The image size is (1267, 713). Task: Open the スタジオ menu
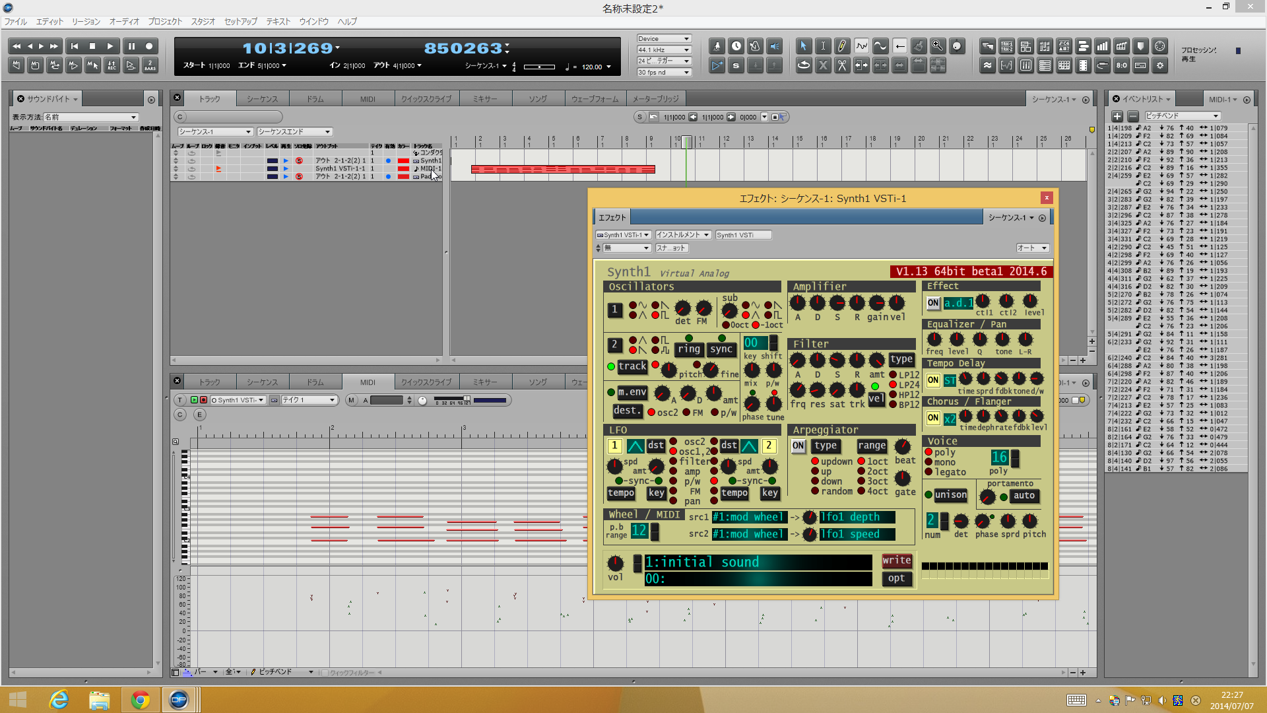203,22
